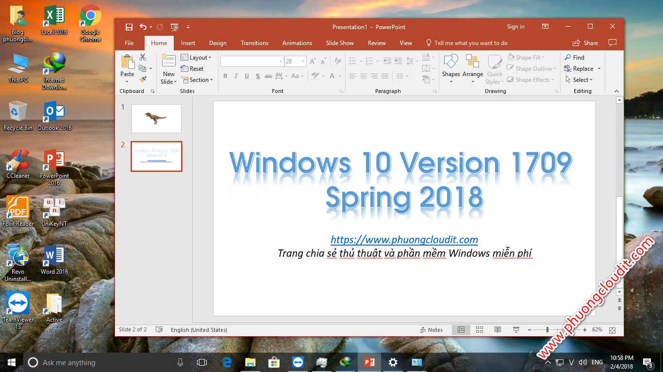Click the Decrease List Level icon
The height and width of the screenshot is (372, 663).
[387, 61]
